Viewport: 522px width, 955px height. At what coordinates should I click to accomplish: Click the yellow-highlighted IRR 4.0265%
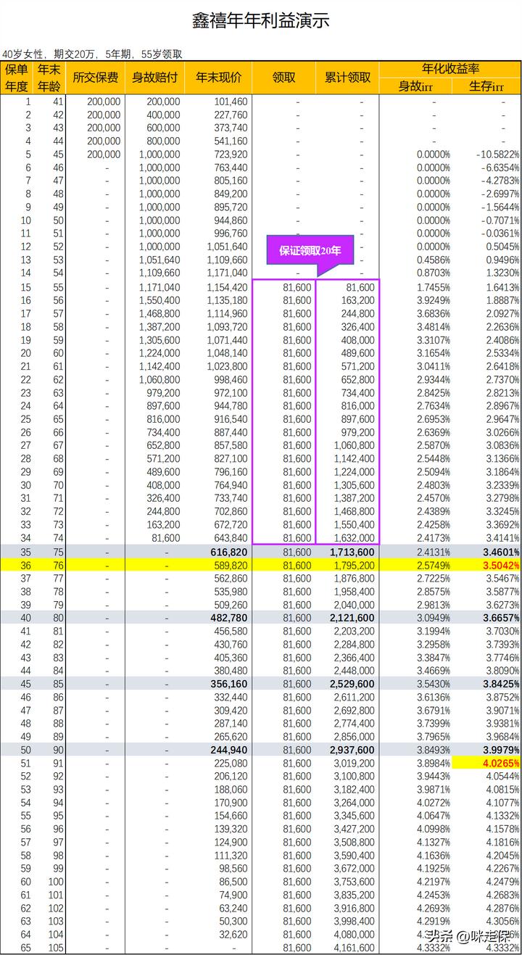(501, 763)
